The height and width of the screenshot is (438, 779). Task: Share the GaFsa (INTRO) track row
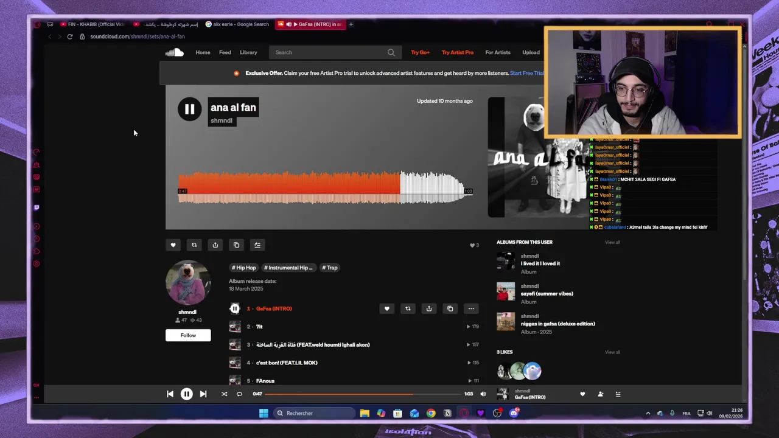pos(429,308)
